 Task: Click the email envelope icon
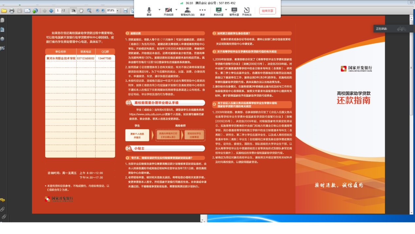(27, 10)
